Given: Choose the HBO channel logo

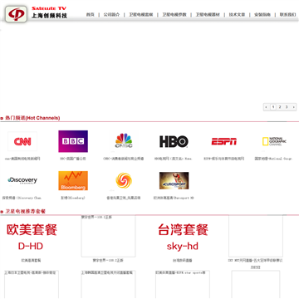Looking at the screenshot, I should 174,141.
